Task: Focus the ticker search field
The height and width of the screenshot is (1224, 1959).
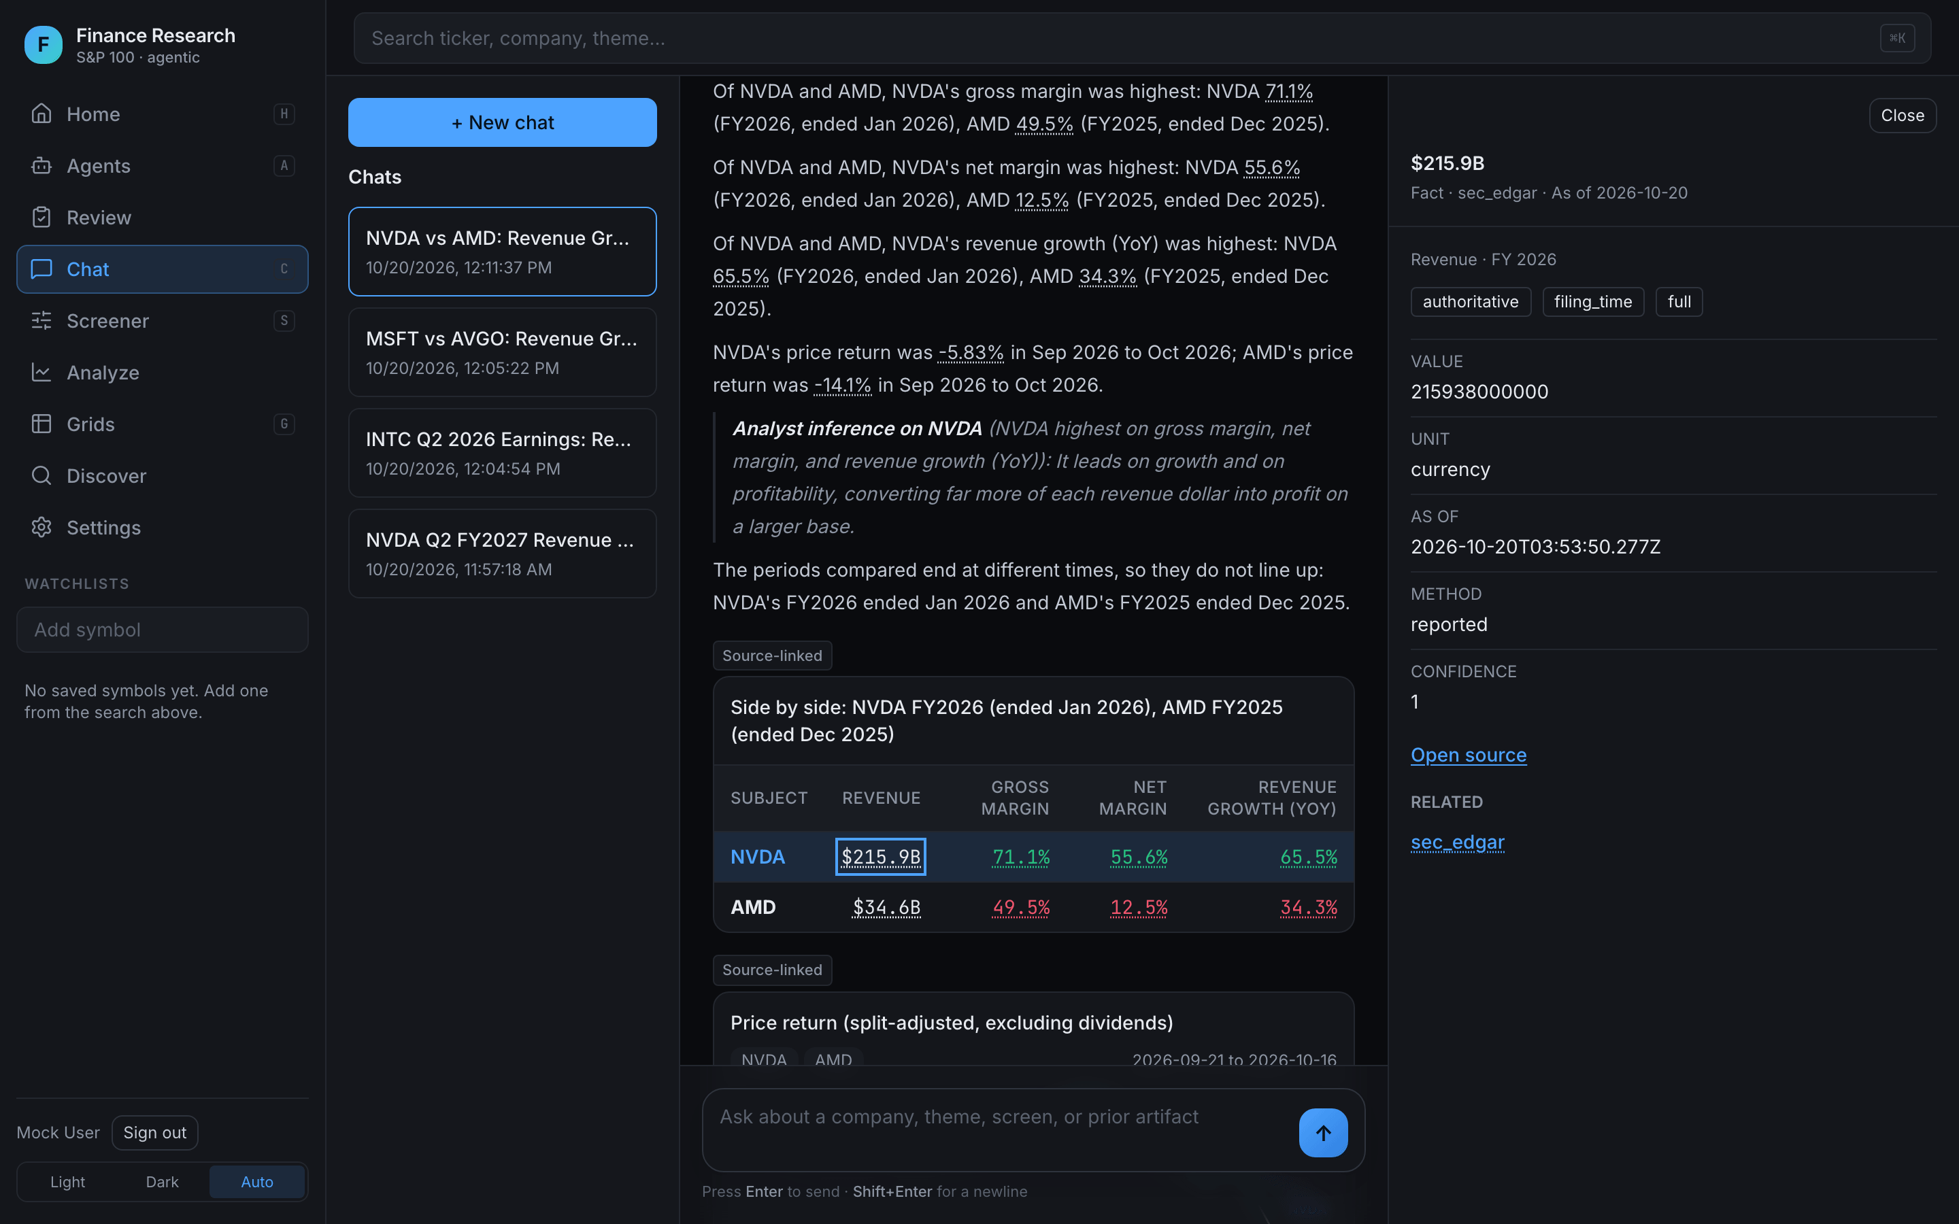Action: [1142, 38]
